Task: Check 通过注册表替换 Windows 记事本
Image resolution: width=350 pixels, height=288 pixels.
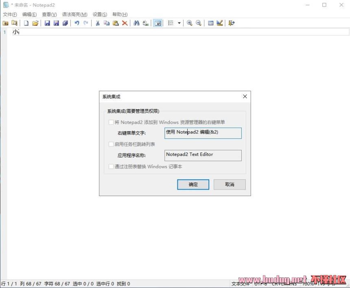Action: (x=111, y=167)
